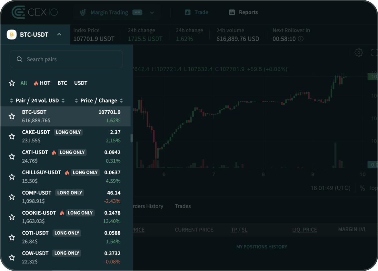
Task: Select the COW-USDT pair
Action: 65,257
